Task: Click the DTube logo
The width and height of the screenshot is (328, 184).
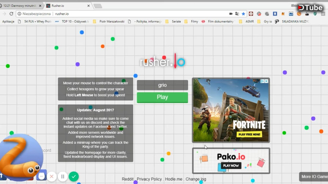Action: tap(310, 8)
